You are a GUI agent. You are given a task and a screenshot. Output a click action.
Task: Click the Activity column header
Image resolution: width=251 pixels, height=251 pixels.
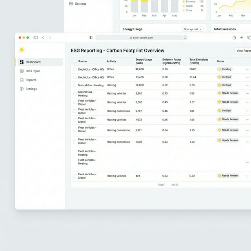pyautogui.click(x=111, y=61)
